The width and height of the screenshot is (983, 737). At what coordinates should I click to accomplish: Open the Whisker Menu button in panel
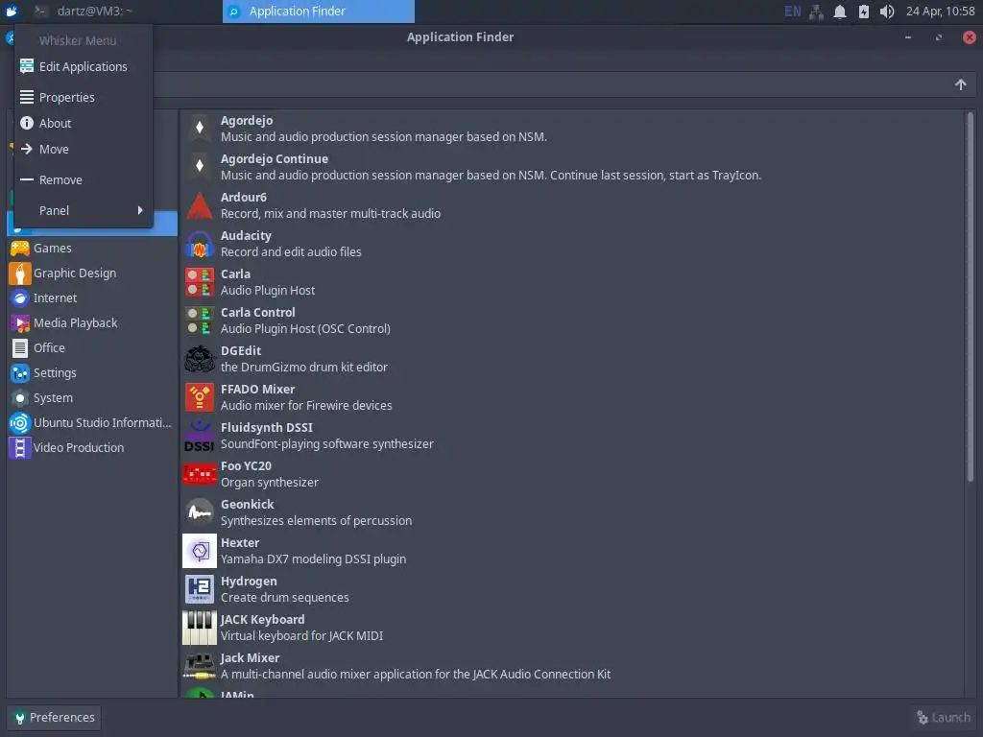tap(12, 12)
